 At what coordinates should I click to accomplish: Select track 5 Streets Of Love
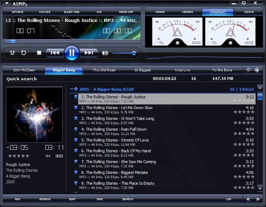(167, 142)
